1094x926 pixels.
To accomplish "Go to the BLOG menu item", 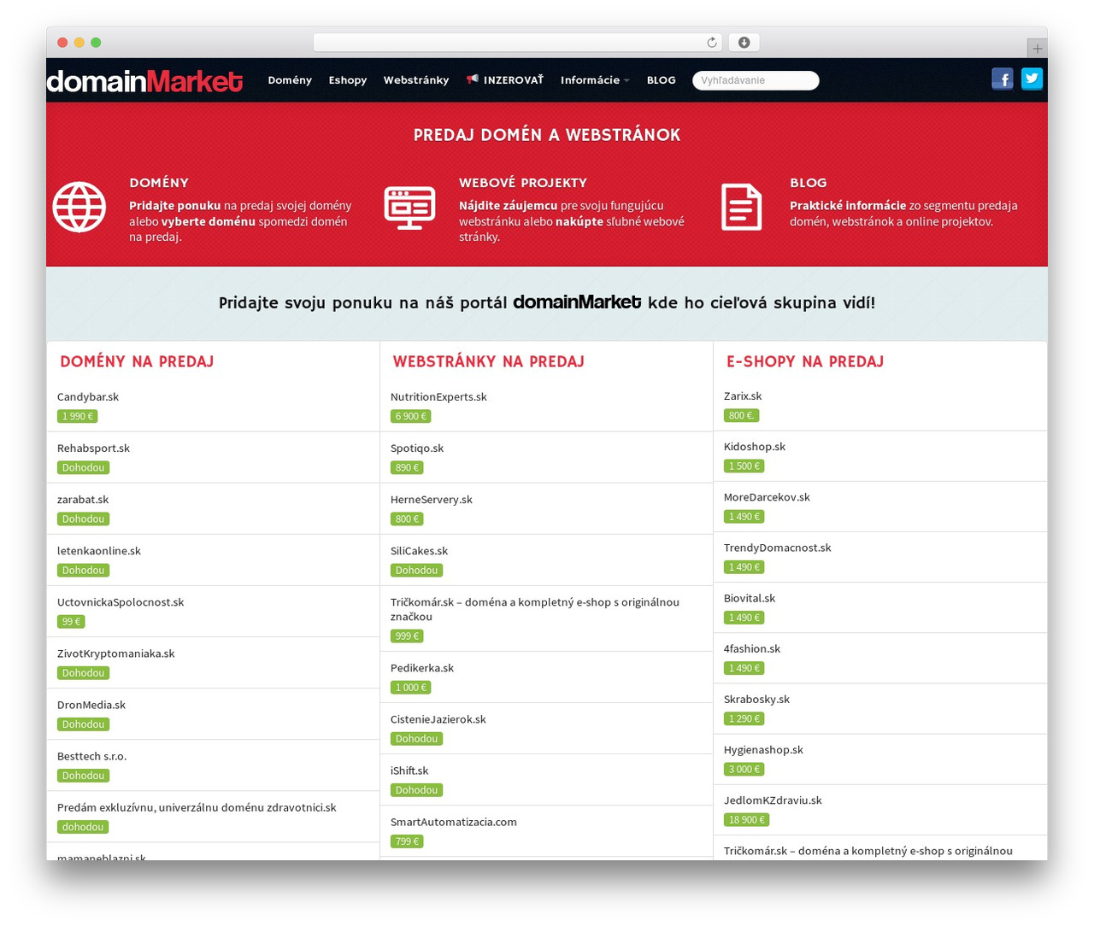I will pos(662,80).
